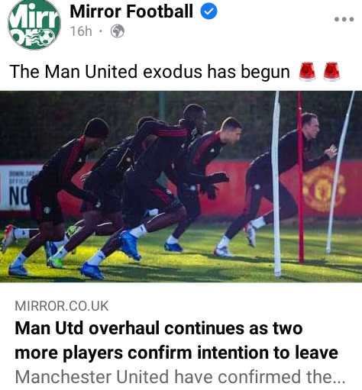Click the globe public audience icon
362x390 pixels.
click(118, 31)
